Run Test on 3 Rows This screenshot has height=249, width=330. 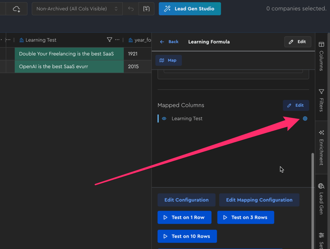pyautogui.click(x=246, y=217)
